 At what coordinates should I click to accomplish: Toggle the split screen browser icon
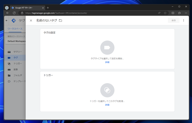173,13
